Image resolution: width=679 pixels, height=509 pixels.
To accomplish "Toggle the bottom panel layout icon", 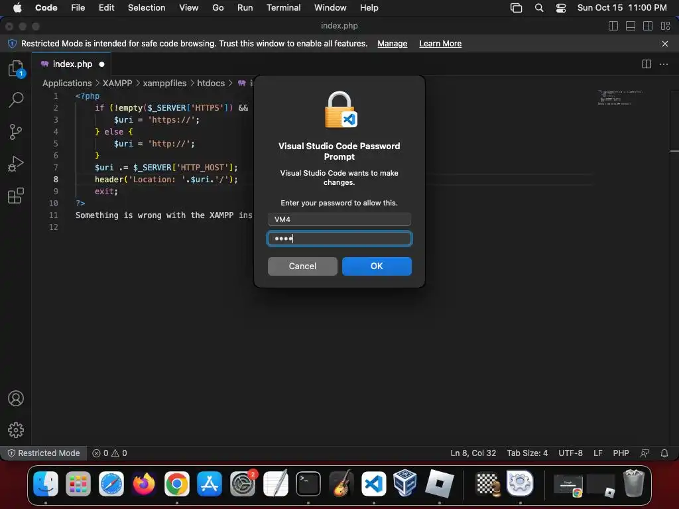I will 631,26.
